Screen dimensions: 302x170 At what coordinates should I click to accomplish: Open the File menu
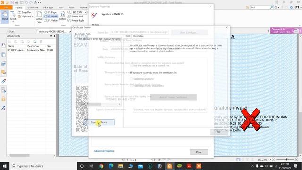point(6,8)
